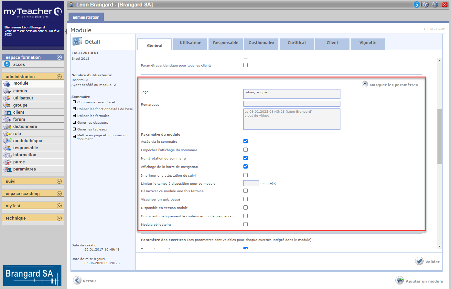The width and height of the screenshot is (451, 289).
Task: Switch to the Certificat tab
Action: pyautogui.click(x=296, y=43)
